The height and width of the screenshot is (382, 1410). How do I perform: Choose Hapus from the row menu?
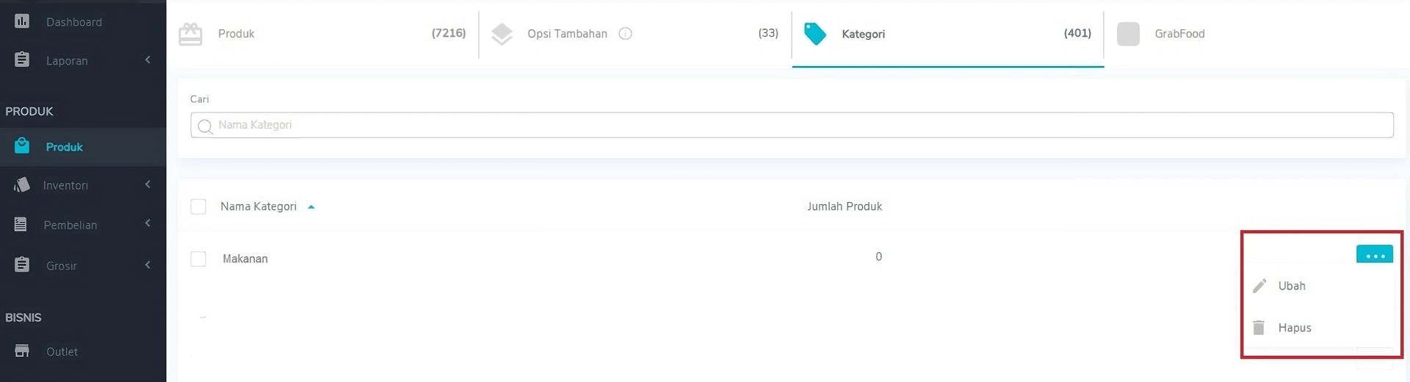[x=1318, y=328]
